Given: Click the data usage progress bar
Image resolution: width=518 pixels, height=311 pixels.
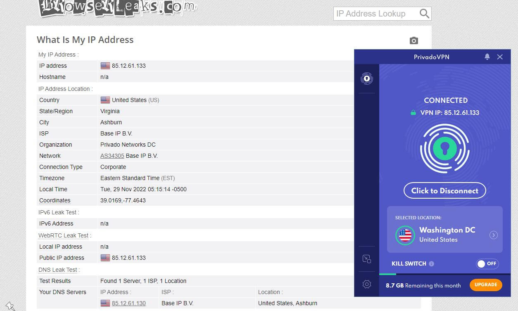Looking at the screenshot, I should 445,274.
